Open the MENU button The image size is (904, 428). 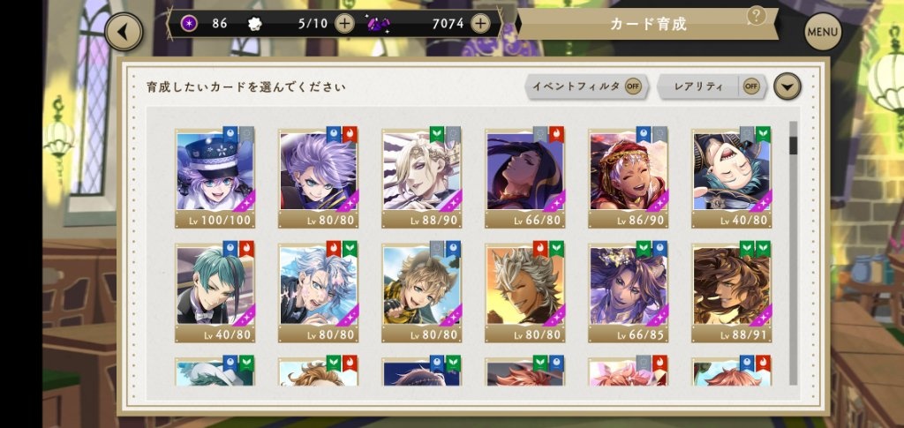tap(823, 32)
